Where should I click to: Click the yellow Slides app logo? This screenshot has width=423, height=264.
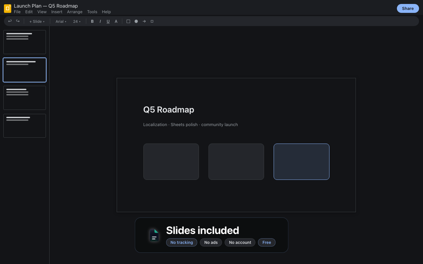coord(8,9)
